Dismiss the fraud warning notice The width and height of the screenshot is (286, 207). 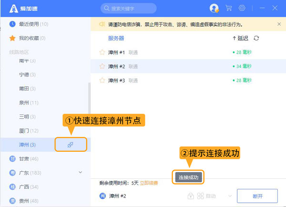(x=279, y=24)
